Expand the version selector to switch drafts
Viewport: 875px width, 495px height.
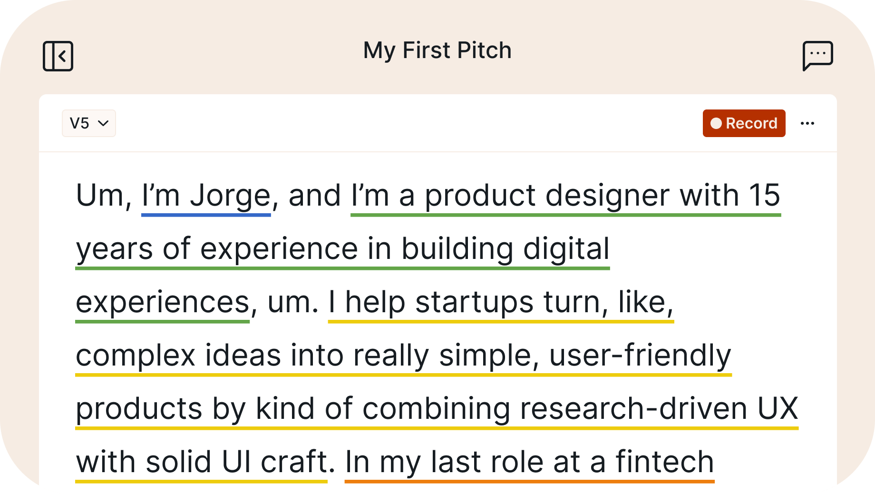point(89,123)
